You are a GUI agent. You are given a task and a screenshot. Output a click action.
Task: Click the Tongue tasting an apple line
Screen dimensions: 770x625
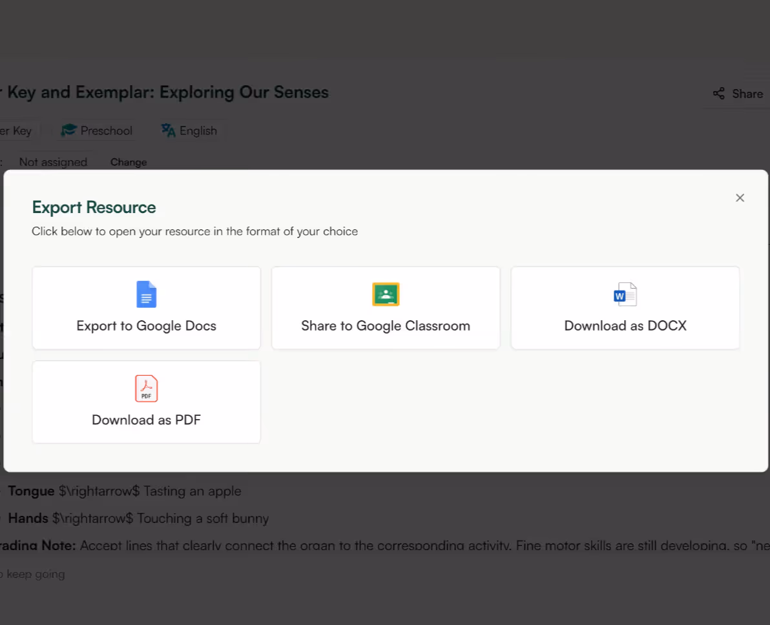124,491
